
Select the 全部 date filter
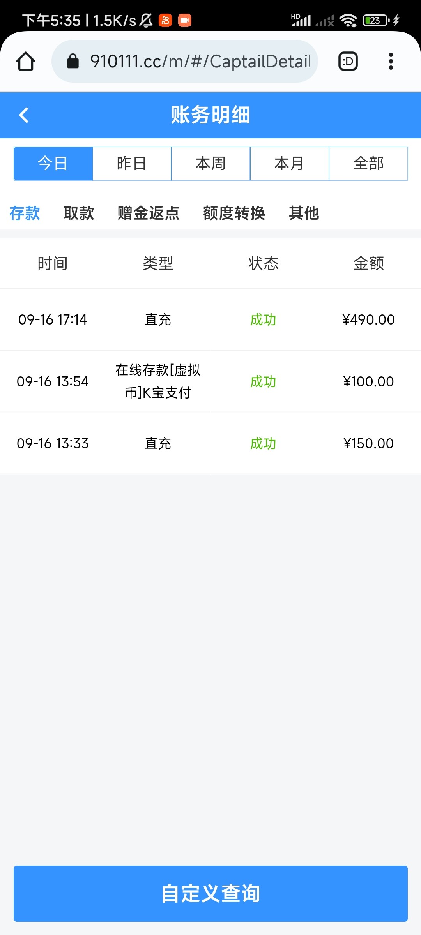(368, 164)
